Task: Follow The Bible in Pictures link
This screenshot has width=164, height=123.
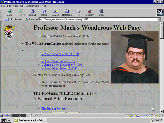Action: pos(54,109)
